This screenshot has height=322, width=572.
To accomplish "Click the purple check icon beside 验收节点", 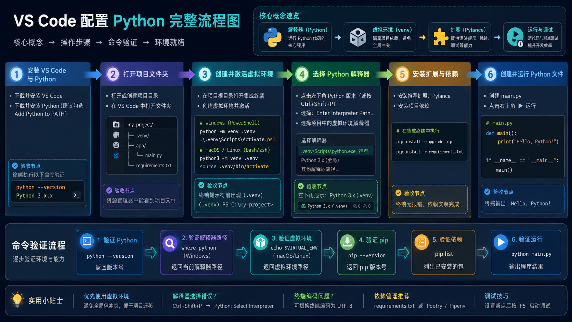I will pyautogui.click(x=109, y=191).
